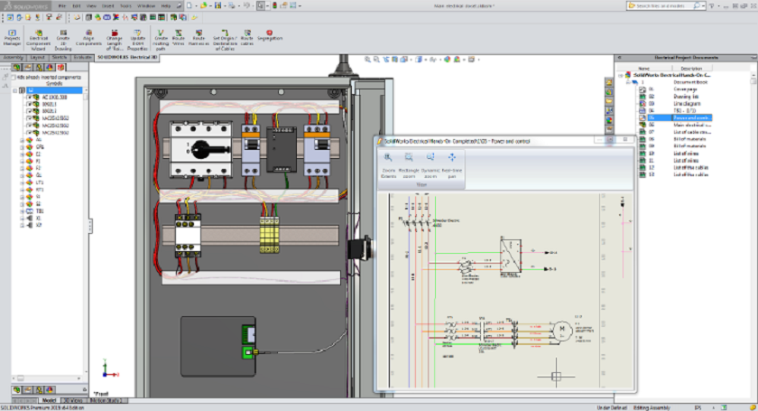This screenshot has width=758, height=411.
Task: Click the Description column header
Action: click(691, 69)
